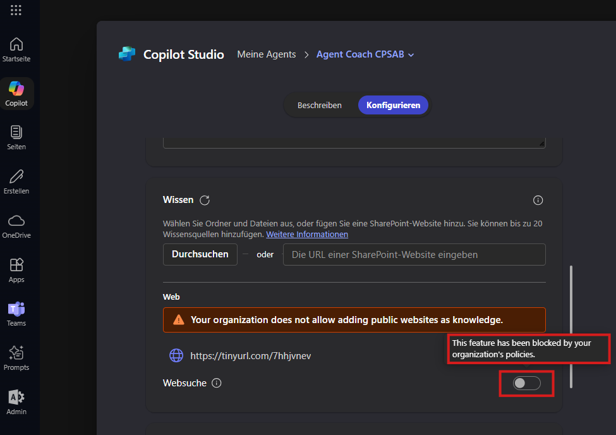
Task: Open the app launcher grid icon
Action: 16,10
